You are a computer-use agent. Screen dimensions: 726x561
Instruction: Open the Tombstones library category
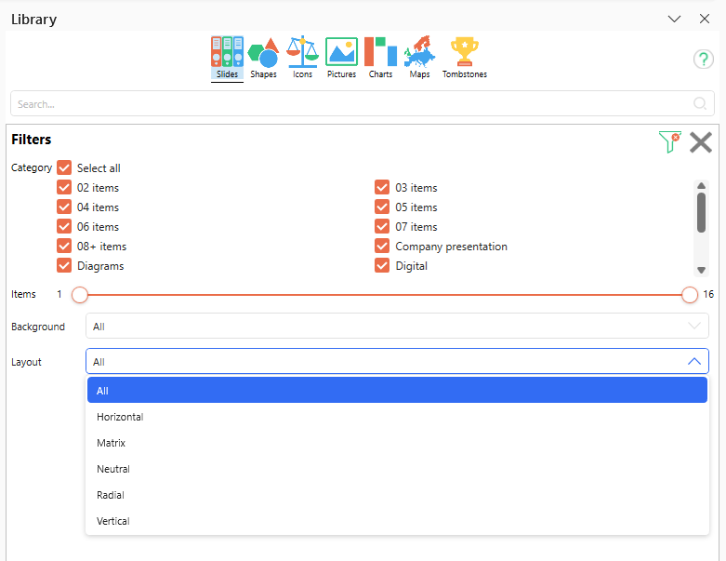[x=465, y=58]
